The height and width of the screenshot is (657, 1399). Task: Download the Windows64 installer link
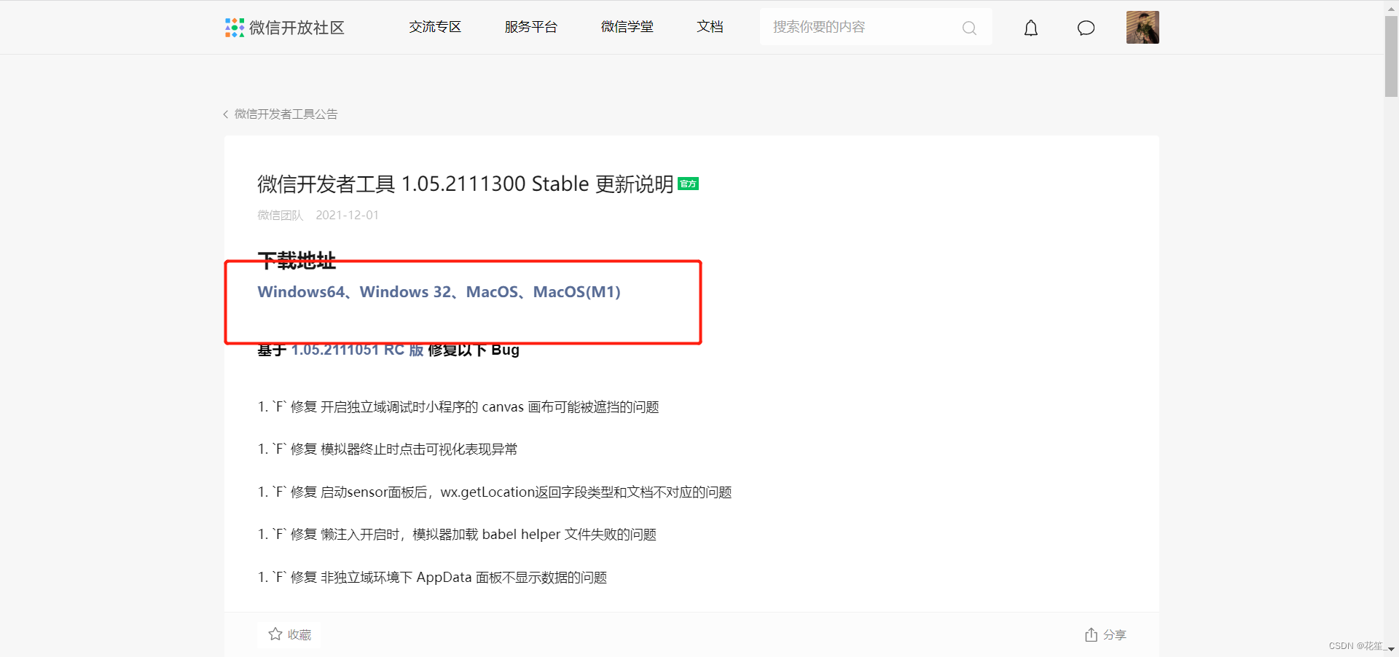click(x=301, y=292)
